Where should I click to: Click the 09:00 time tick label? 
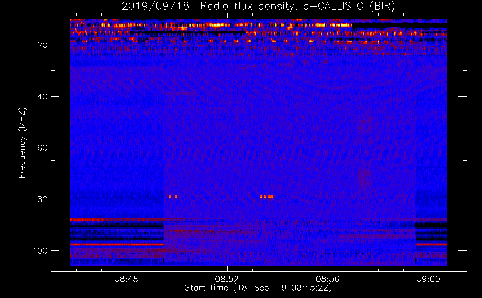point(428,279)
